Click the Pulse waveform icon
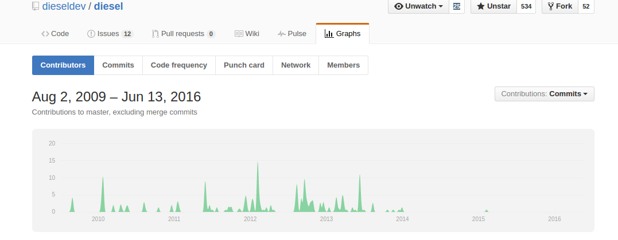Image resolution: width=618 pixels, height=240 pixels. pyautogui.click(x=281, y=34)
